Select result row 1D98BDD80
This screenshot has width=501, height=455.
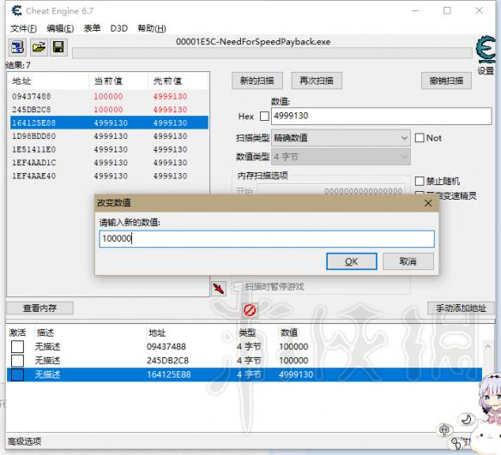[109, 136]
